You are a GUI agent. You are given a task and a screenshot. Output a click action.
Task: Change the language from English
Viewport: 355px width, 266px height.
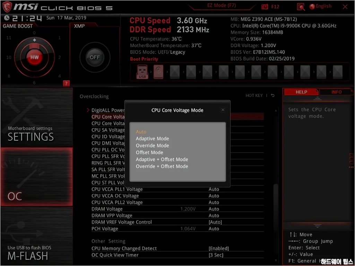coord(320,6)
